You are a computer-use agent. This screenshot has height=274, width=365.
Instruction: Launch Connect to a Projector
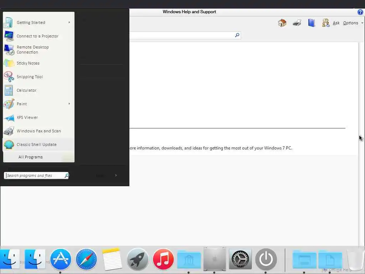38,36
